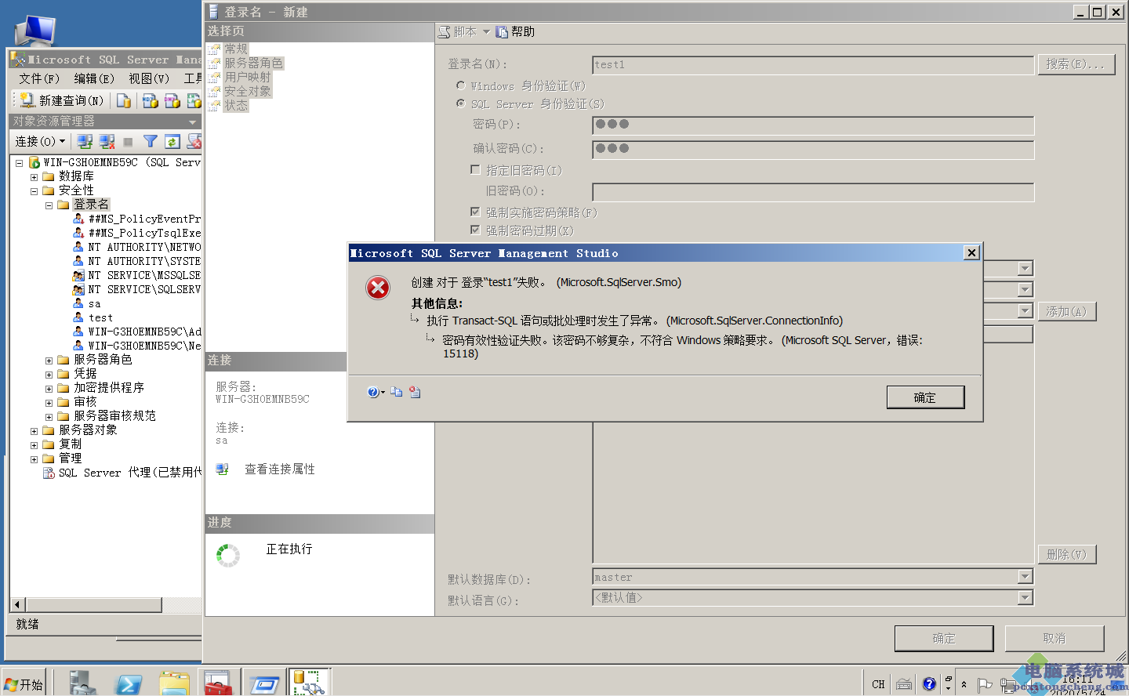This screenshot has height=696, width=1129.
Task: Toggle Enforce password policy (强制实施密码策略) checkbox
Action: pos(475,212)
